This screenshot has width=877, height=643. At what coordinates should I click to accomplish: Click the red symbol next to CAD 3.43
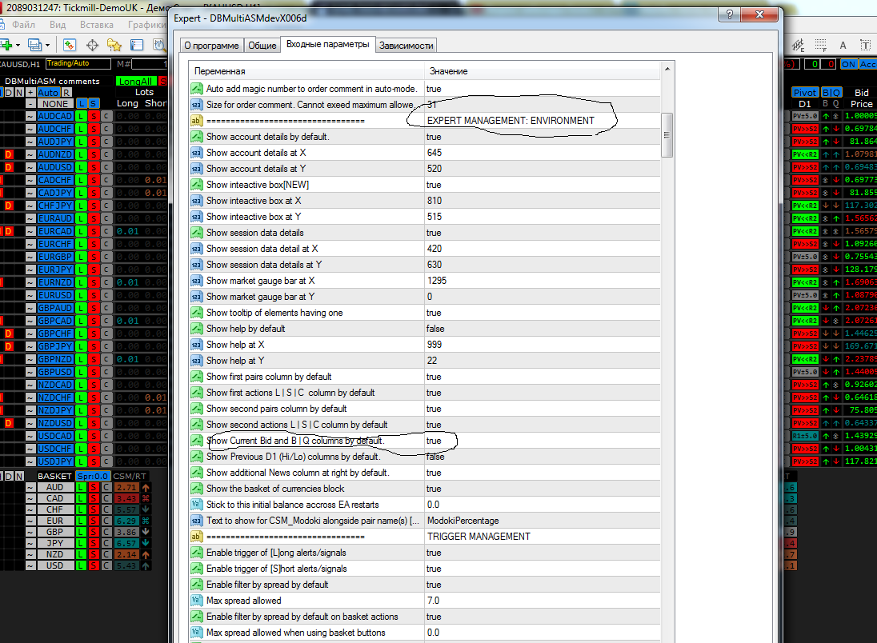[x=146, y=499]
